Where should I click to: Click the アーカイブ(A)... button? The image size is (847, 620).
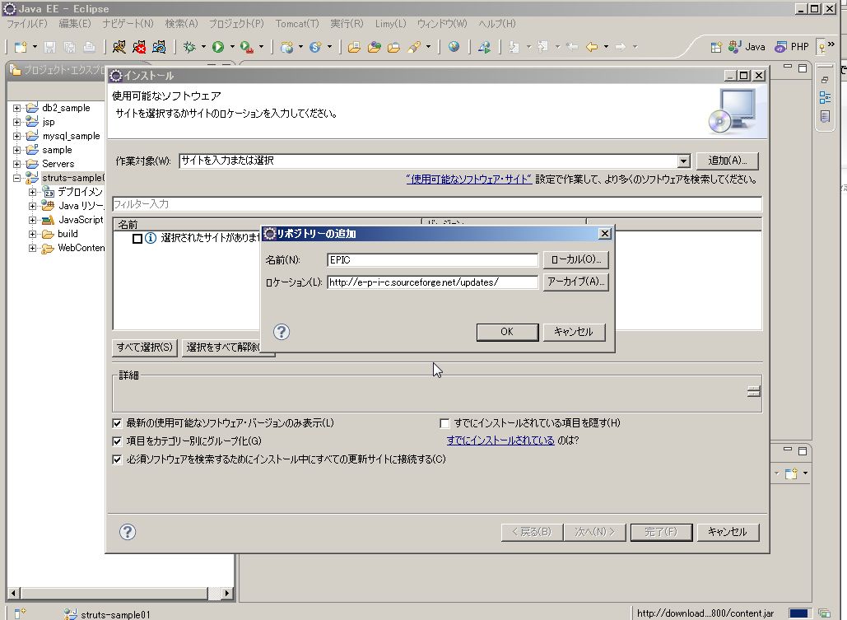click(x=576, y=282)
